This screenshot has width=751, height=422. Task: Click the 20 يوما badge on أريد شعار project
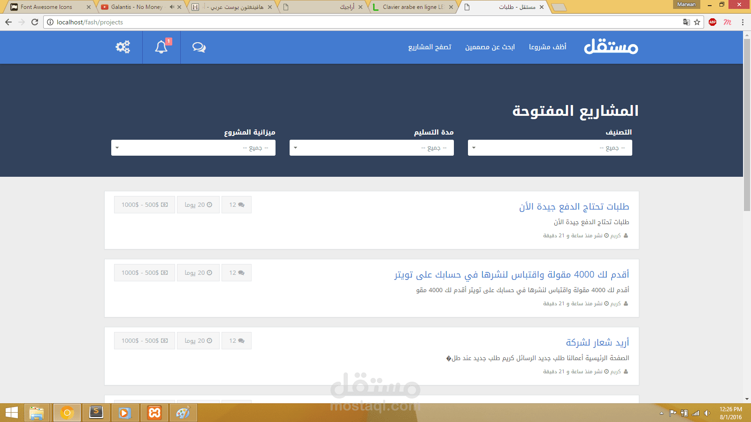pos(198,341)
